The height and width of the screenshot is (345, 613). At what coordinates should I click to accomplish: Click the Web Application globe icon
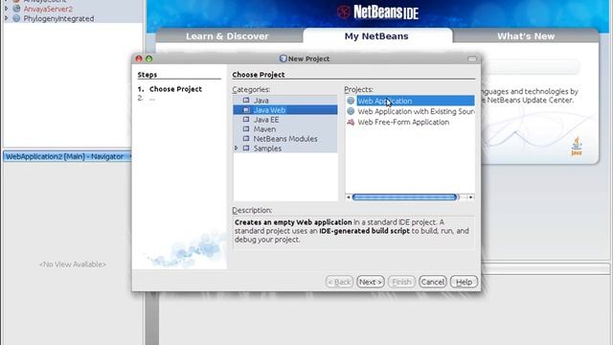tap(351, 101)
